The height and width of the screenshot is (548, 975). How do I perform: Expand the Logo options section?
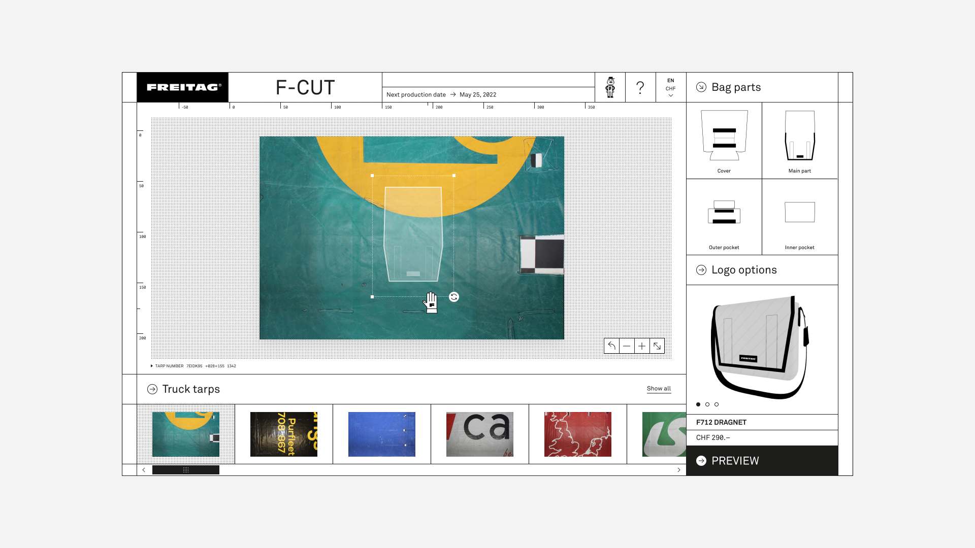coord(701,270)
